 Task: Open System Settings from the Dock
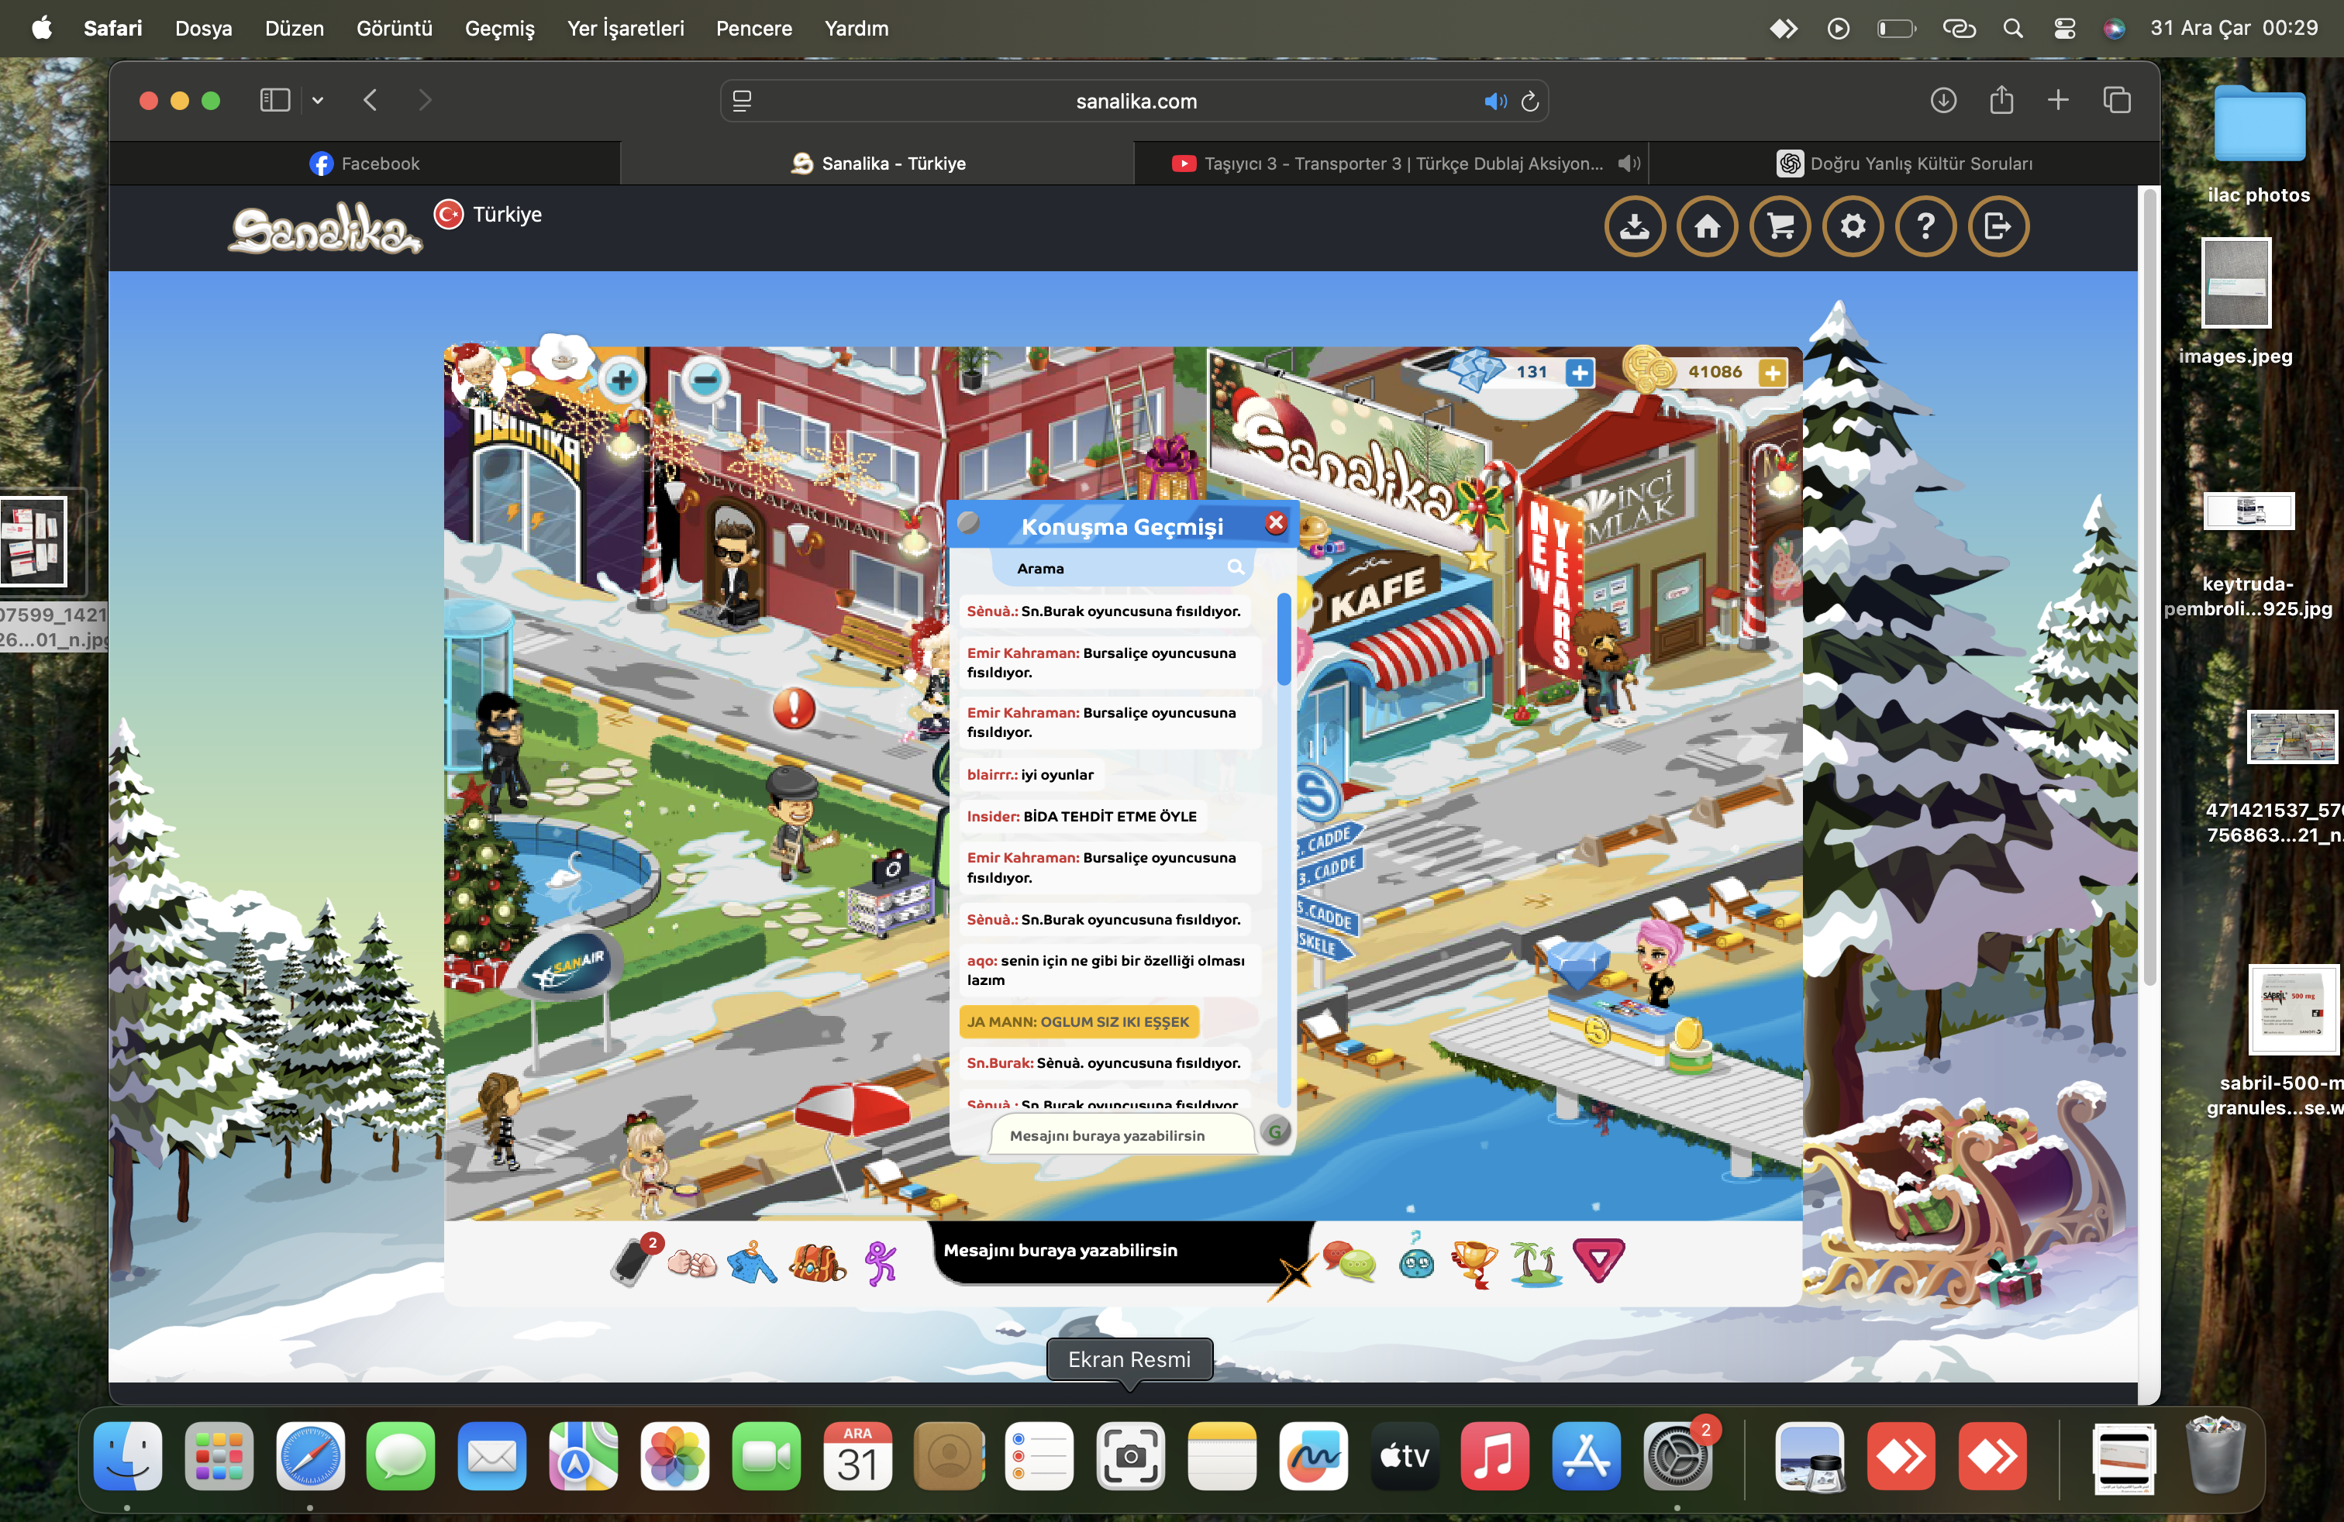[1677, 1455]
